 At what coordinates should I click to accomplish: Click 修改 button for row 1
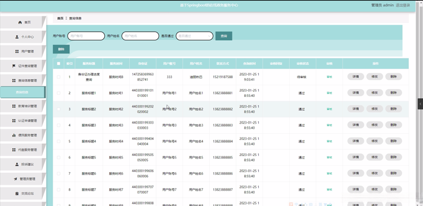tap(375, 77)
